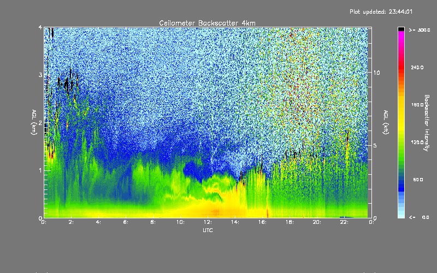
Task: Click the '8:' tick on UTC axis
Action: pos(153,222)
